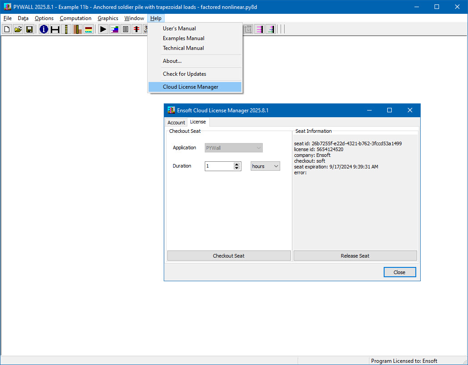Click the Checkout Seat button
The height and width of the screenshot is (365, 468).
tap(228, 255)
